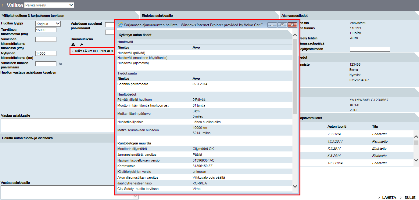The image size is (419, 200).
Task: Click the reservations list scroll up arrow
Action: [416, 136]
